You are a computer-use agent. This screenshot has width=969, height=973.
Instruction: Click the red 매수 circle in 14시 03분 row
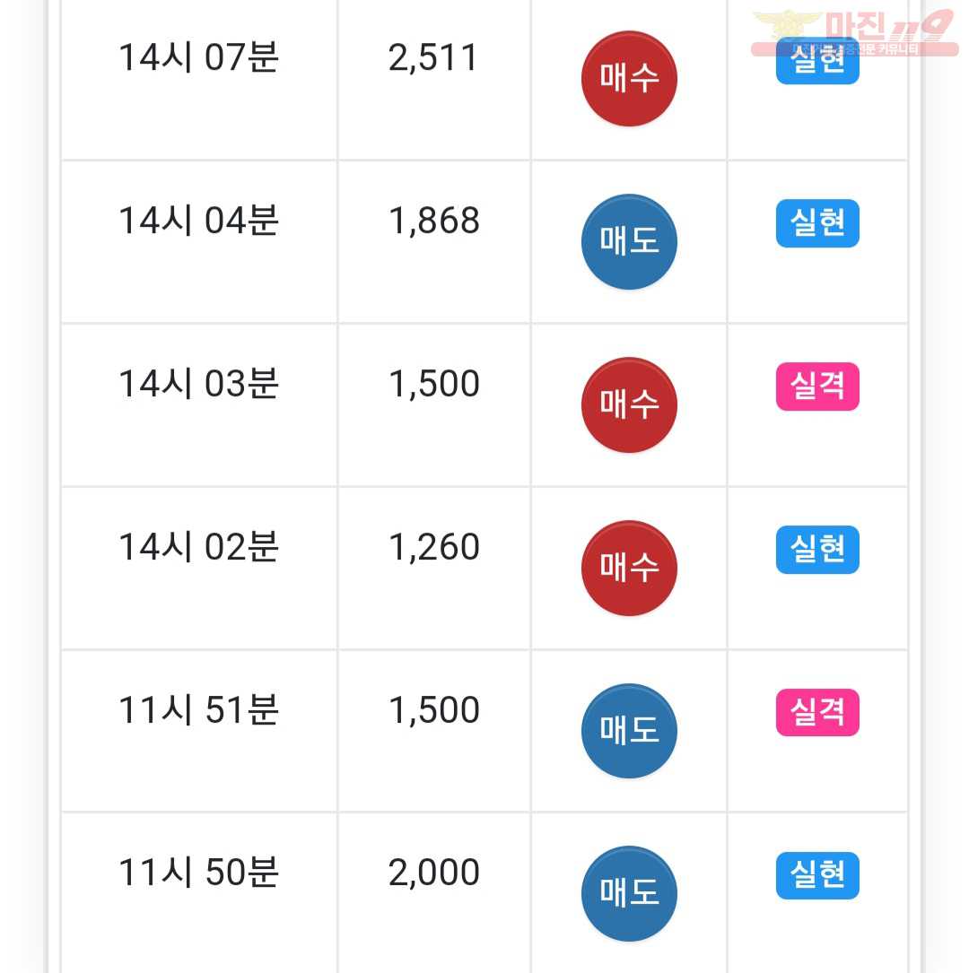(629, 404)
